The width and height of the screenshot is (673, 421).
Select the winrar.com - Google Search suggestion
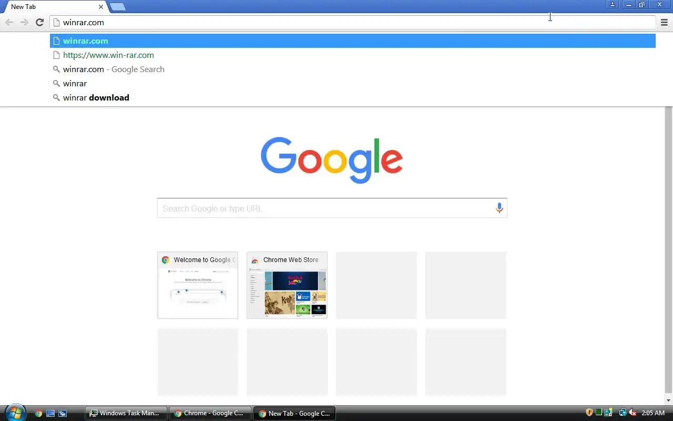(x=353, y=69)
